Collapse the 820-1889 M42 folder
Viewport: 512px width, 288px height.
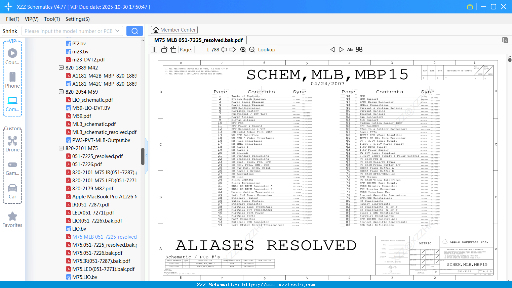click(61, 67)
